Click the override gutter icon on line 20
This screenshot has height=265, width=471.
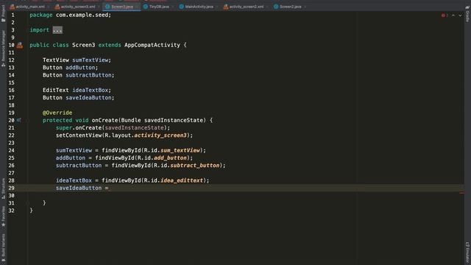[x=19, y=120]
